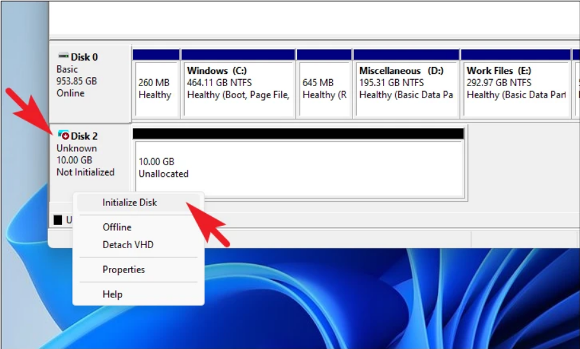Click the Disk 2 icon with red marker
The height and width of the screenshot is (349, 580).
[x=64, y=136]
